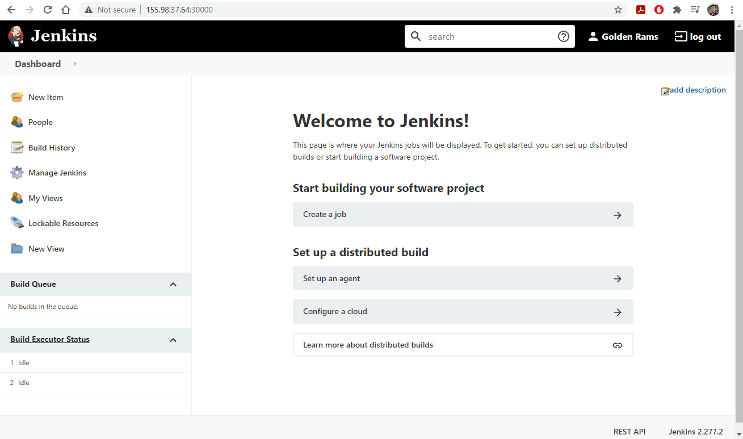
Task: Open People via its sidebar icon
Action: (x=16, y=122)
